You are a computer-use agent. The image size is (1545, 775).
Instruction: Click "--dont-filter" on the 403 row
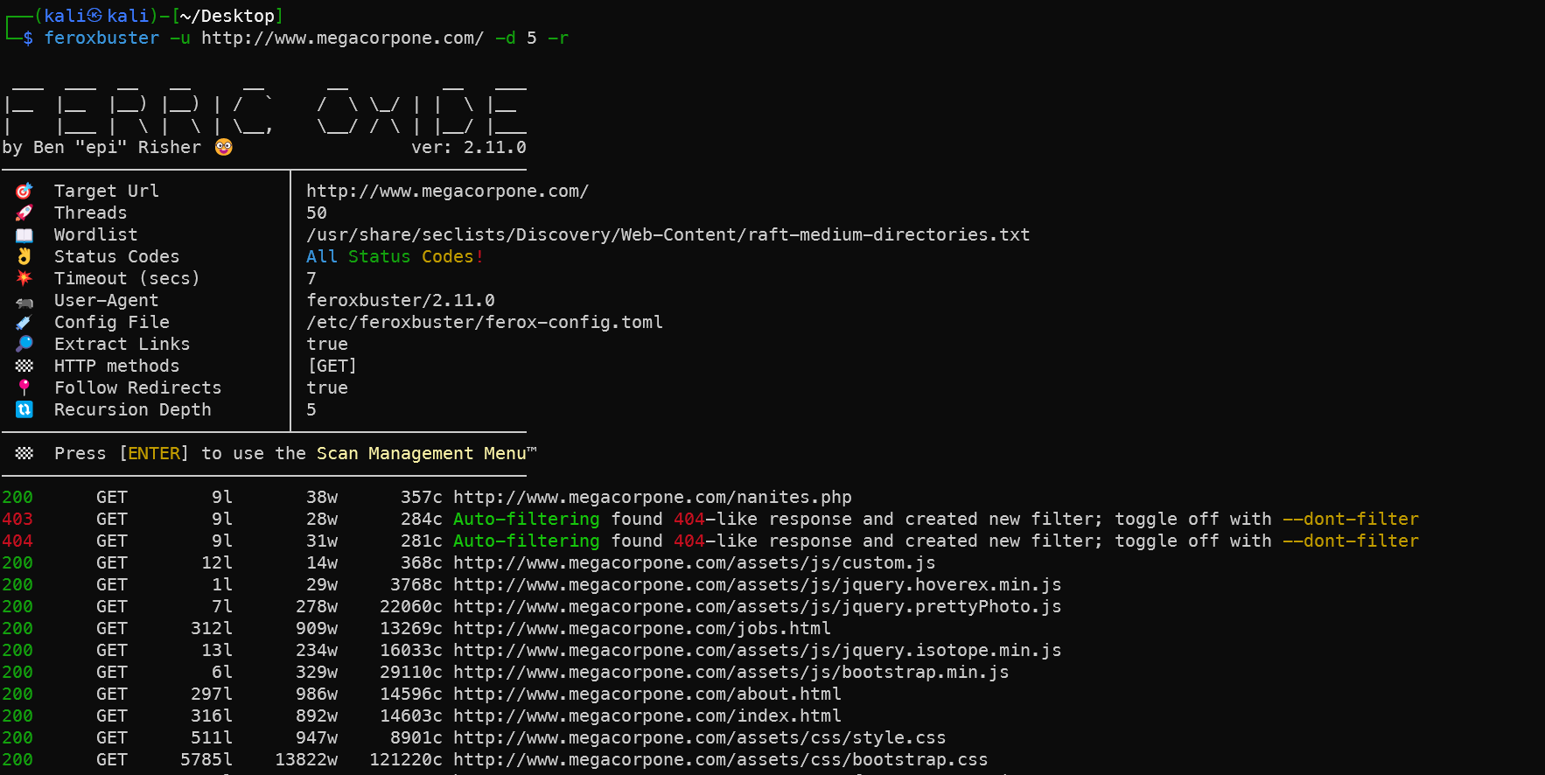point(1351,519)
